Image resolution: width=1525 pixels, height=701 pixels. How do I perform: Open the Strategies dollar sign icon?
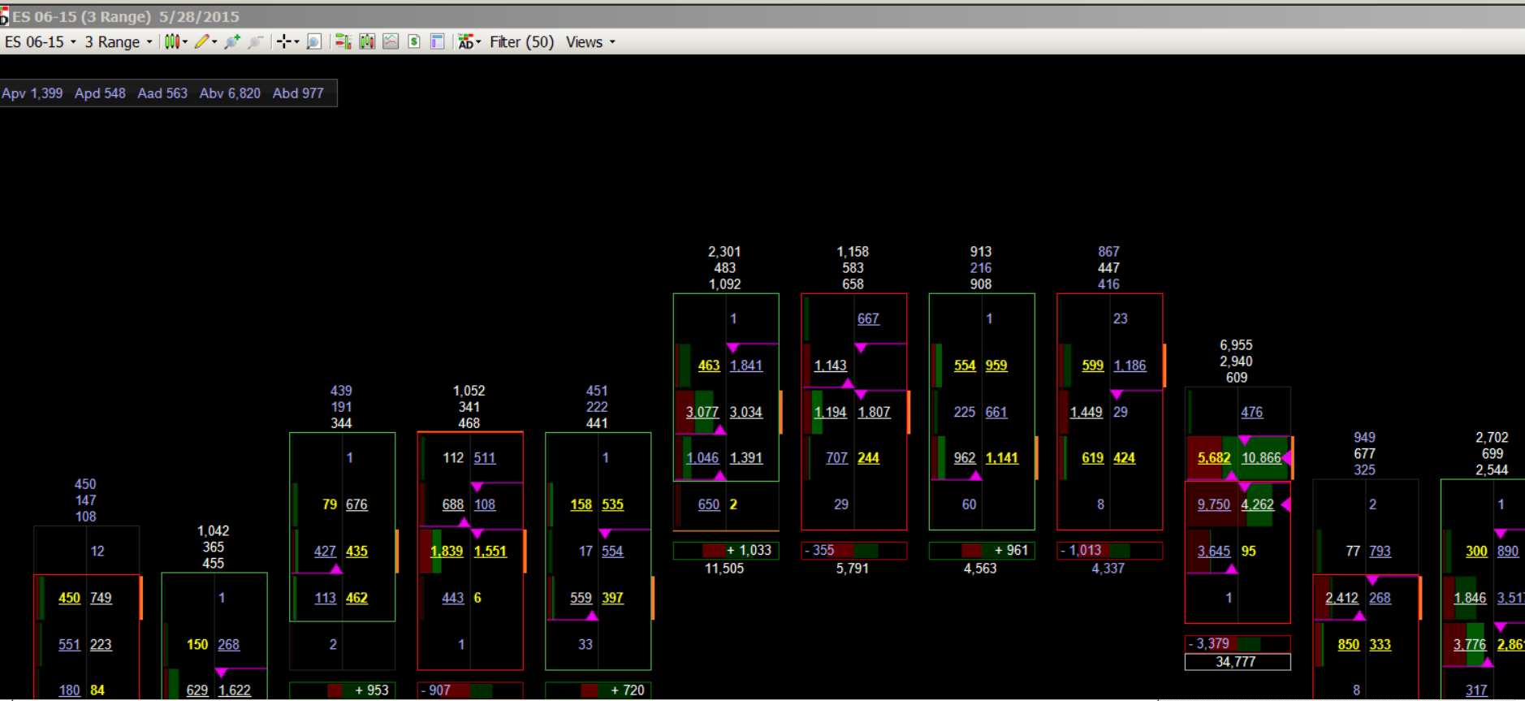(414, 41)
